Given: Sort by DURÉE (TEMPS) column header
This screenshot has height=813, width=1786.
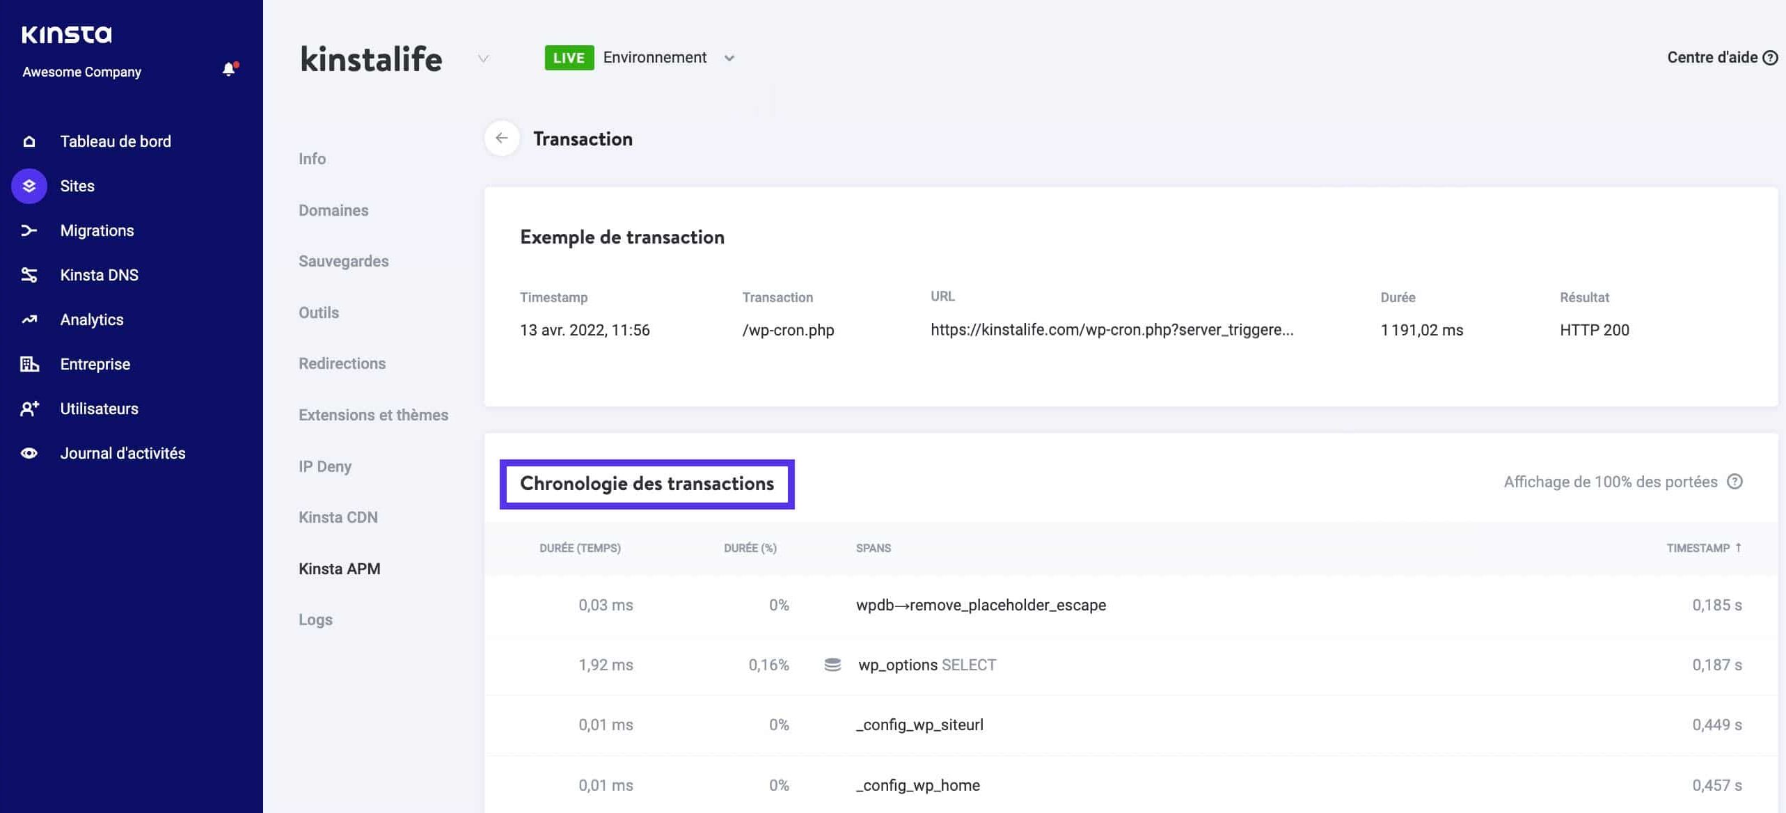Looking at the screenshot, I should pyautogui.click(x=580, y=548).
